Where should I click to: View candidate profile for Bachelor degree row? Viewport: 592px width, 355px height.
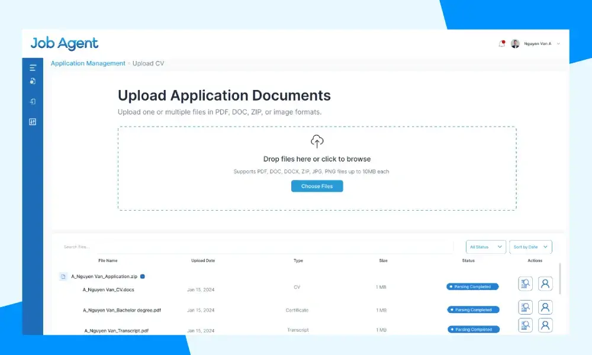click(545, 308)
